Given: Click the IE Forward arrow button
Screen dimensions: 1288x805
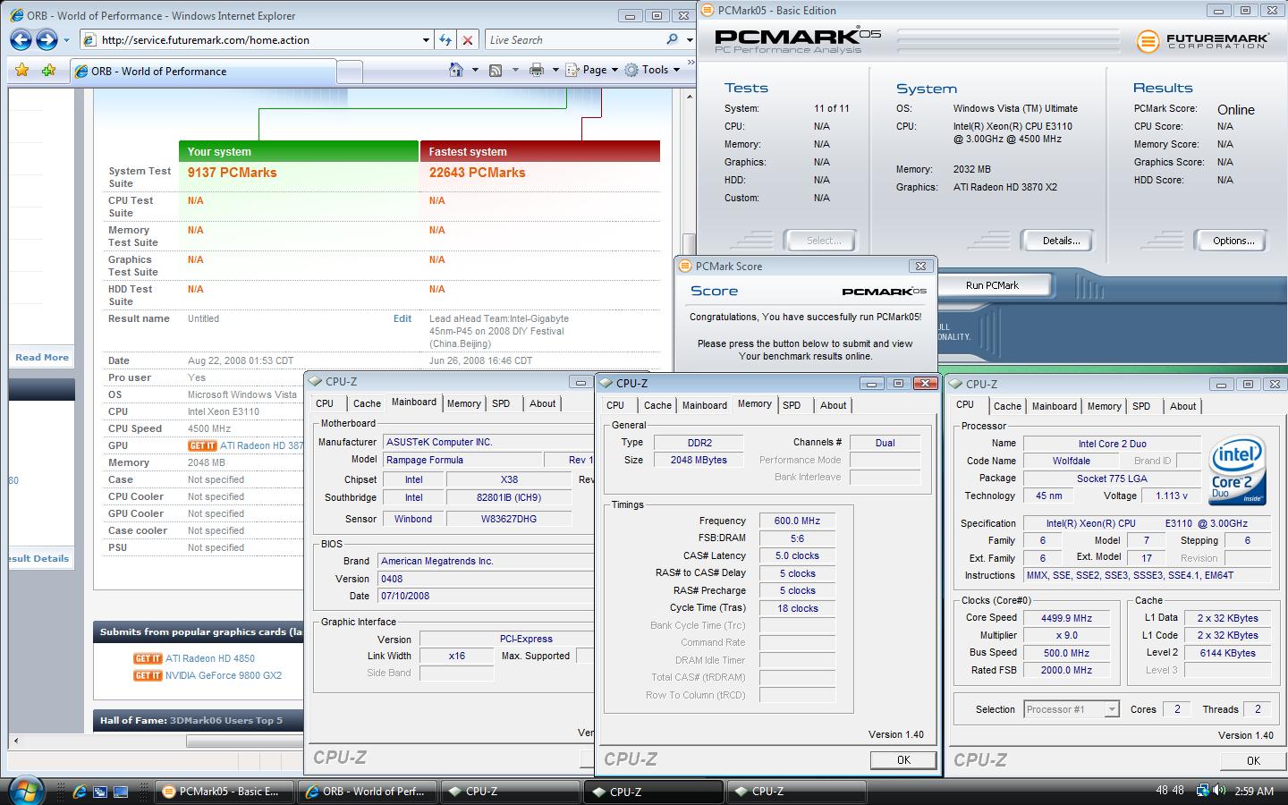Looking at the screenshot, I should (47, 39).
